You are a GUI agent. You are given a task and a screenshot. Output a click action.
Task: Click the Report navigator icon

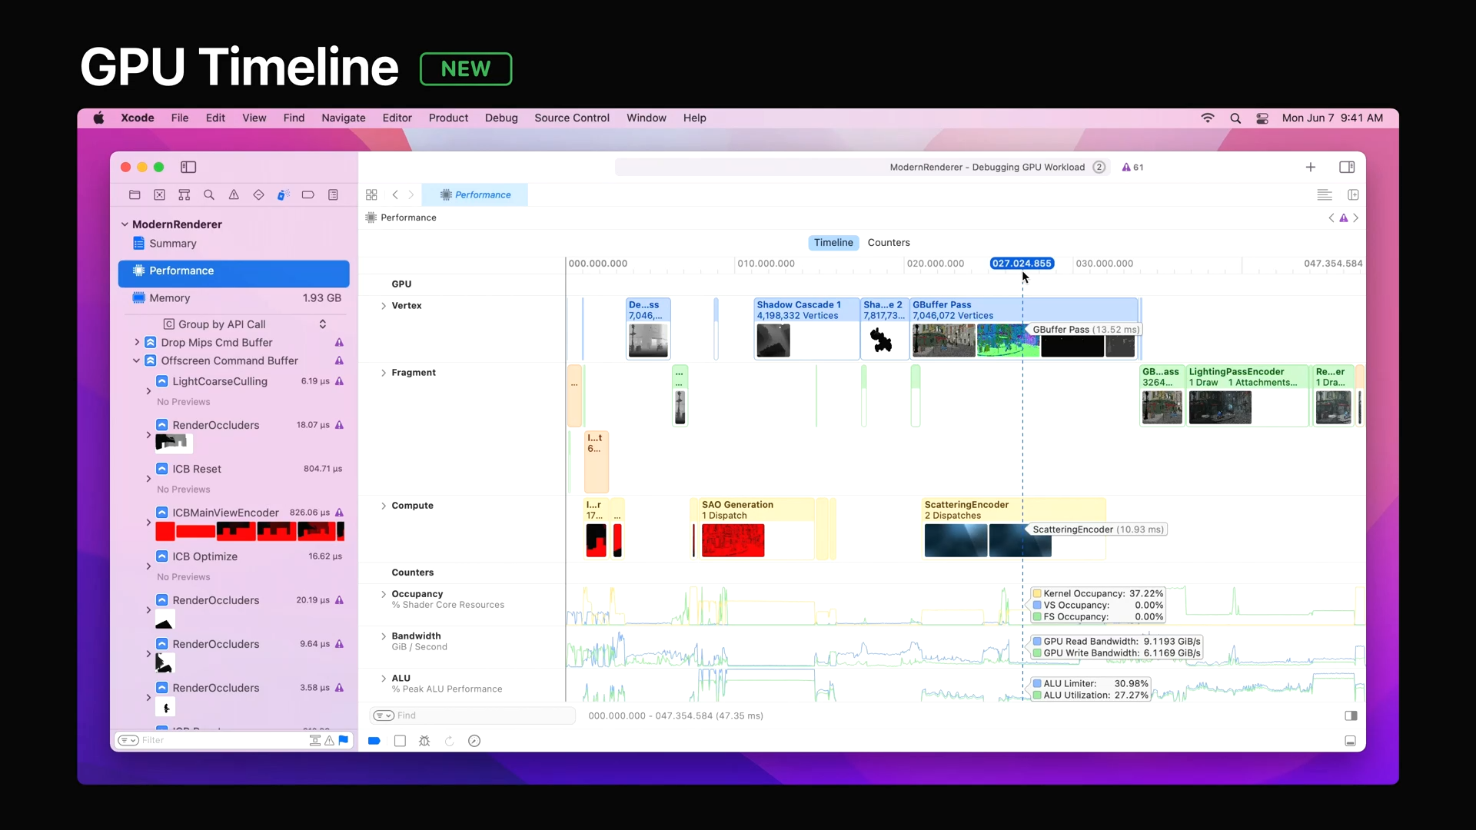coord(333,195)
